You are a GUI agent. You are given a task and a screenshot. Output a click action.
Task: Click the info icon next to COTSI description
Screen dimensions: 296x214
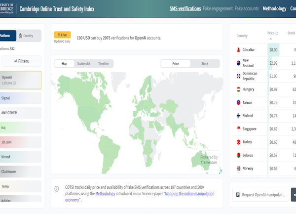pos(59,188)
